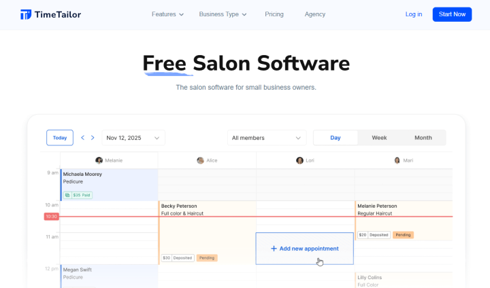This screenshot has width=490, height=288.
Task: Click the 11 am time label
Action: click(x=52, y=236)
